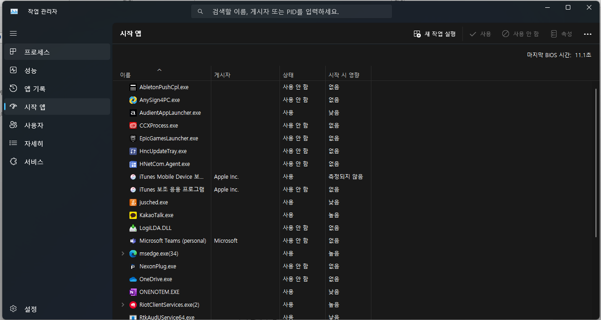Click the LogiLDA.DLL icon
This screenshot has width=601, height=320.
tap(133, 228)
